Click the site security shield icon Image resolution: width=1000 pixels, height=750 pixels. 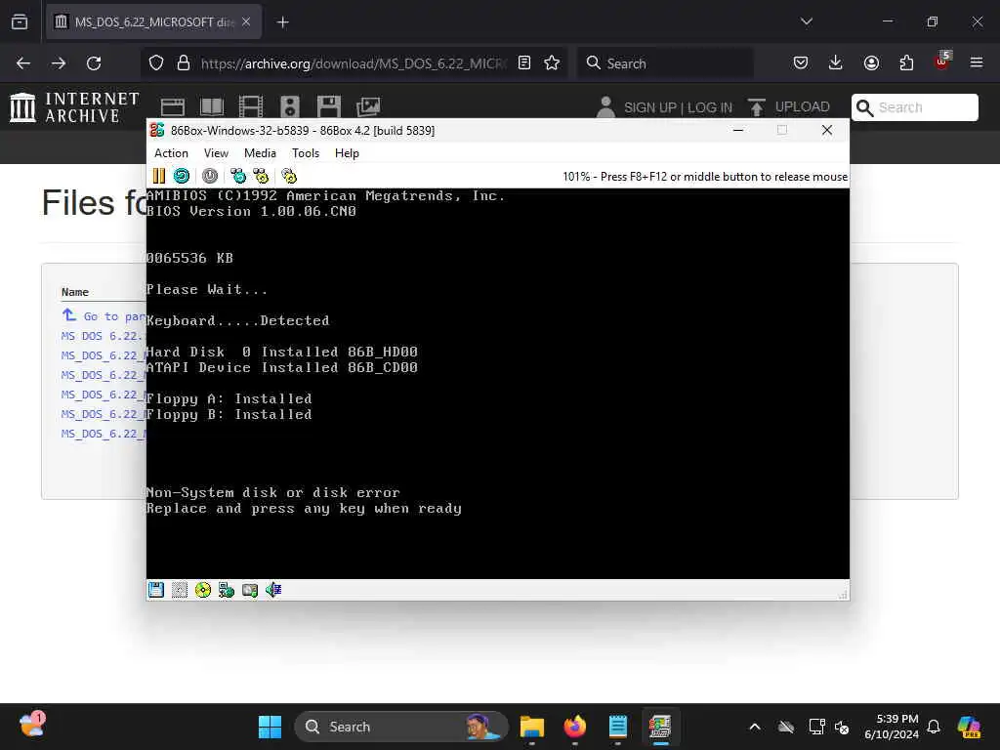click(x=156, y=63)
